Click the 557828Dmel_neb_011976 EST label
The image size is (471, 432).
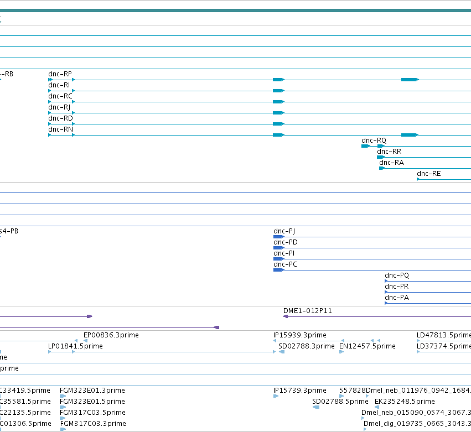(x=405, y=391)
